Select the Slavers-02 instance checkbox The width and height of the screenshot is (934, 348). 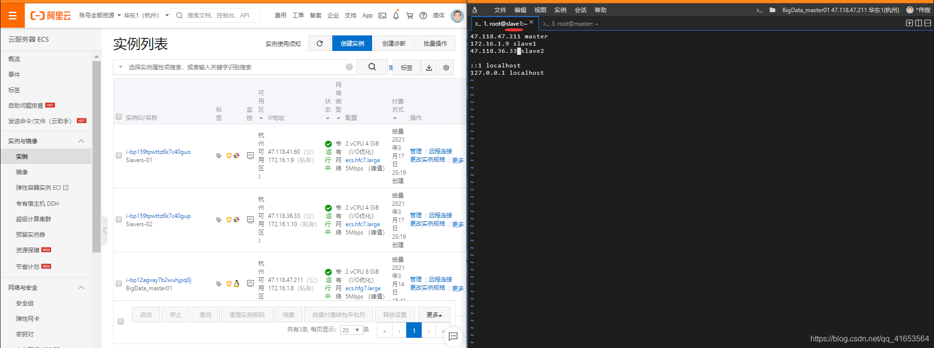[119, 219]
